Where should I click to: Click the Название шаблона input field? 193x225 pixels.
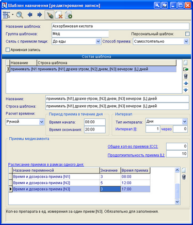click(x=120, y=26)
